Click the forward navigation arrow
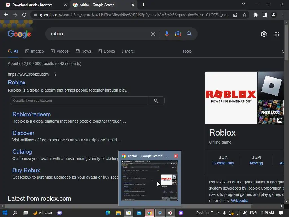Viewport: 289px width, 217px height. click(x=15, y=15)
